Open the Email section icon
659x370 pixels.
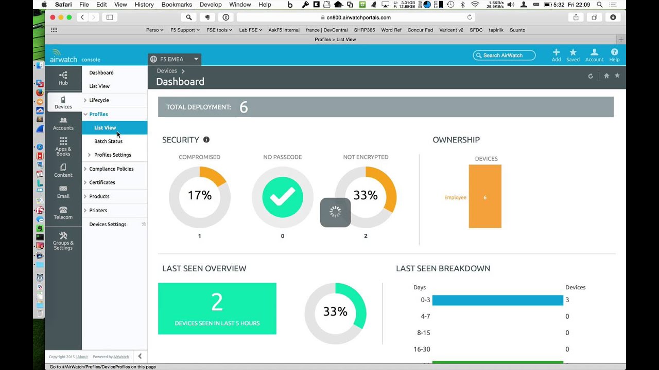[x=63, y=192]
